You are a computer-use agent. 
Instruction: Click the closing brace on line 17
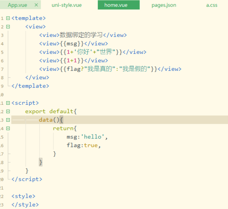pyautogui.click(x=55, y=154)
